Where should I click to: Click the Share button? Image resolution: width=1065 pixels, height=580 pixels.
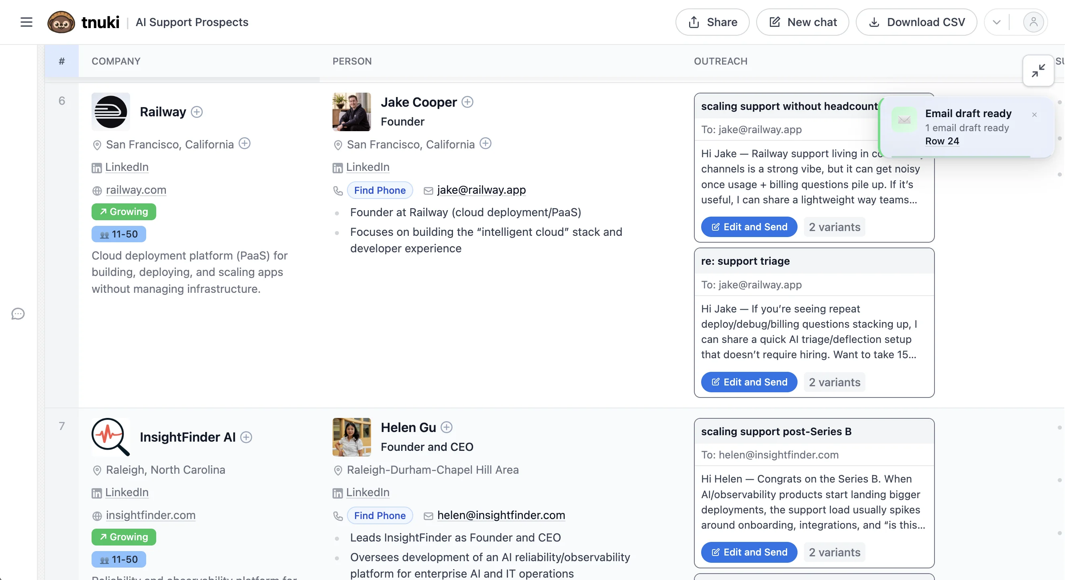point(712,22)
